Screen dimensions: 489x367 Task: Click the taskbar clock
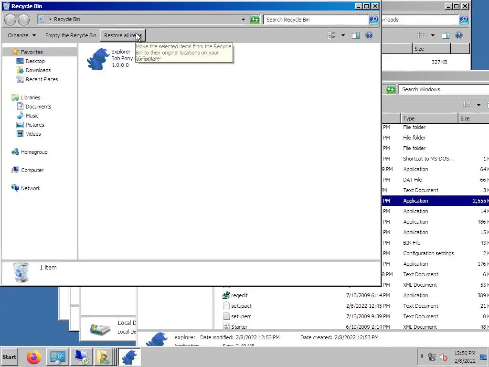point(465,357)
